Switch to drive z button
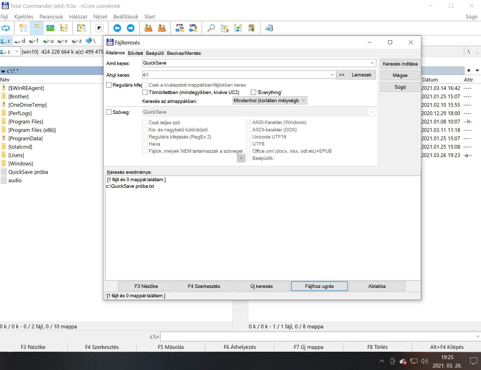481x370 pixels. [77, 41]
